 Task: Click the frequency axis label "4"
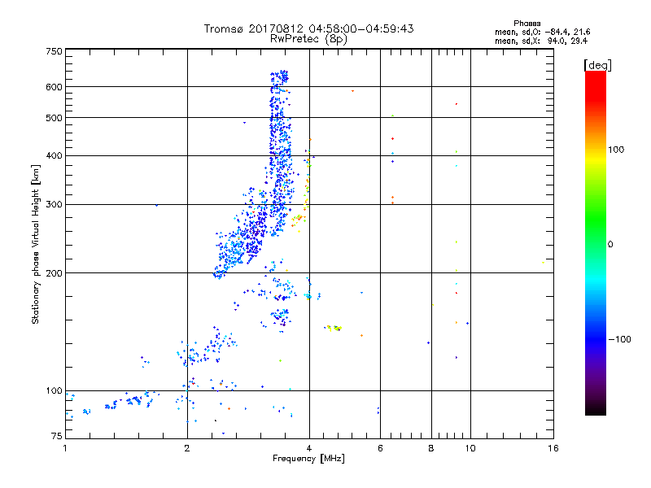pos(309,448)
